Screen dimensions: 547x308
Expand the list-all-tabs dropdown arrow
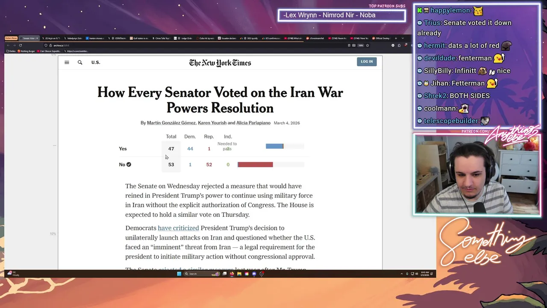402,38
